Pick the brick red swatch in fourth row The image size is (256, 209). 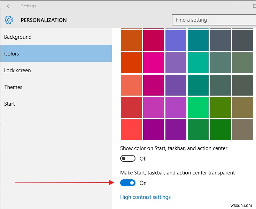[x=131, y=107]
